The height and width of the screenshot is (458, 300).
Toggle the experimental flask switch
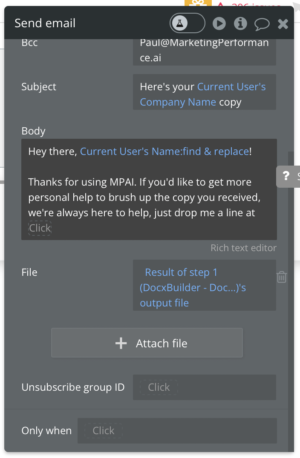[x=187, y=23]
